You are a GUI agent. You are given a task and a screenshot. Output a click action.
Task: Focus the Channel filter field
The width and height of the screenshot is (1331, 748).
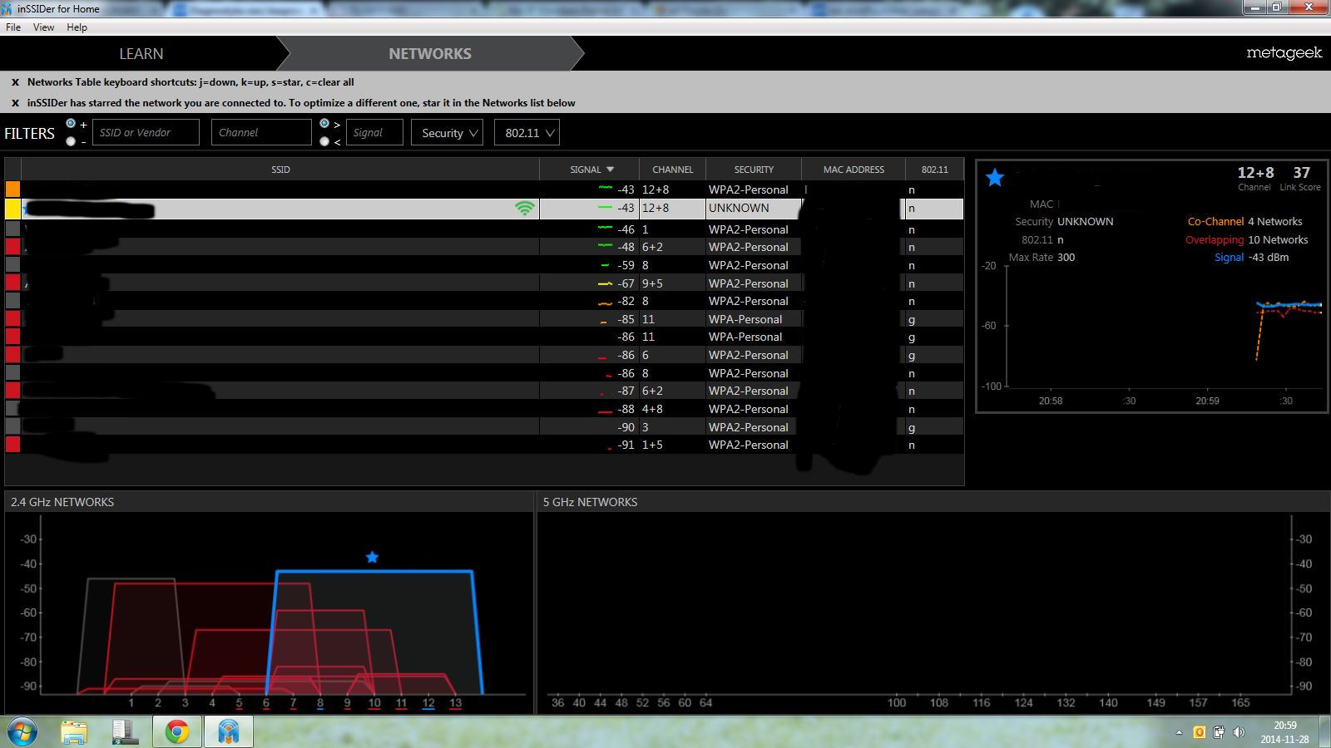point(261,132)
